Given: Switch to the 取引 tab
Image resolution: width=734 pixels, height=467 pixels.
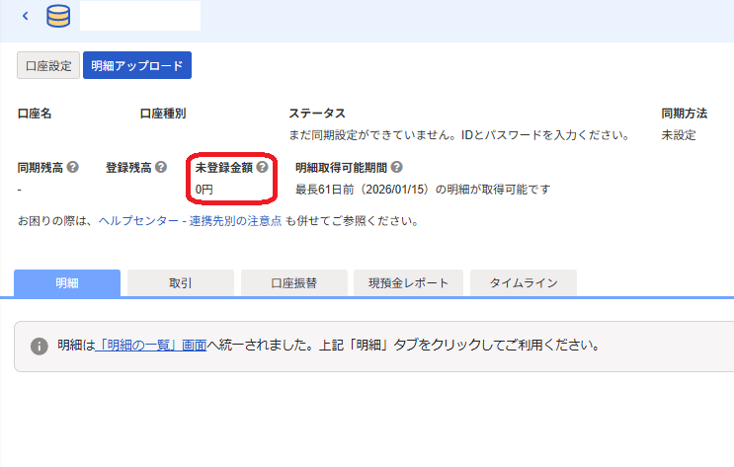Looking at the screenshot, I should [x=181, y=282].
